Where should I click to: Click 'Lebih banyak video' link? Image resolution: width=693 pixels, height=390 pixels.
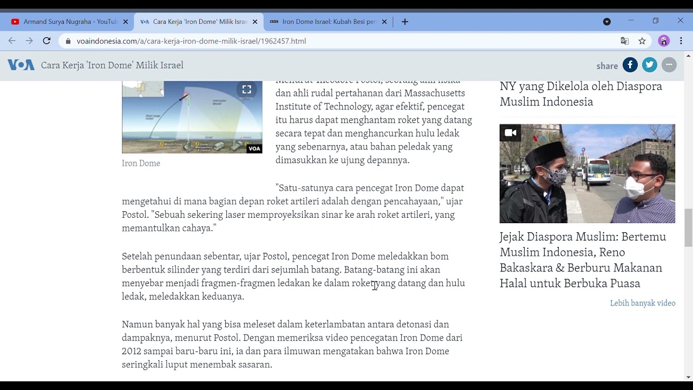click(643, 303)
